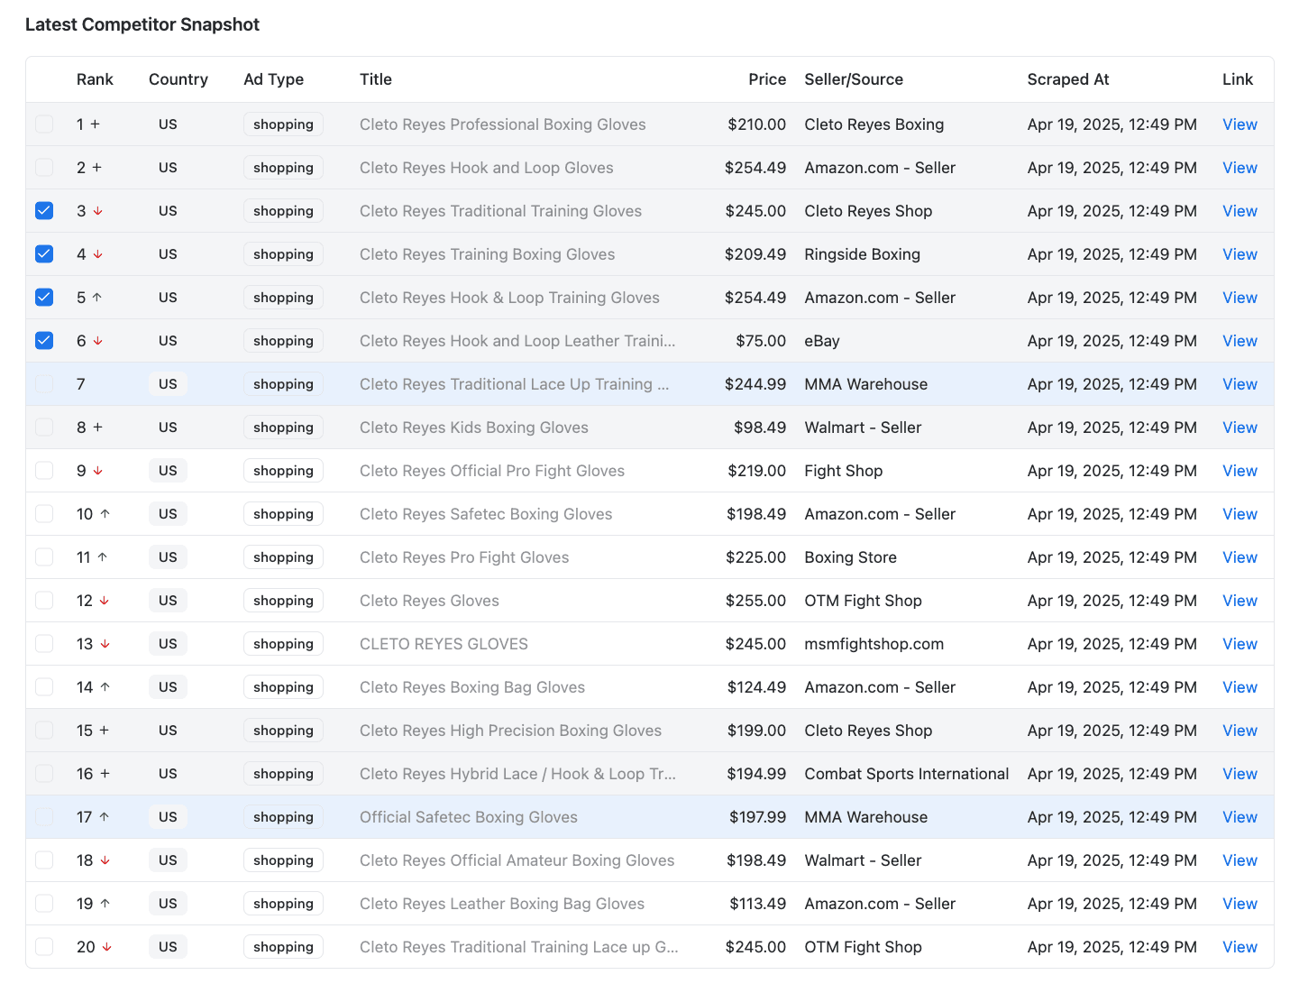1299x984 pixels.
Task: Click the Rank column header
Action: [95, 79]
